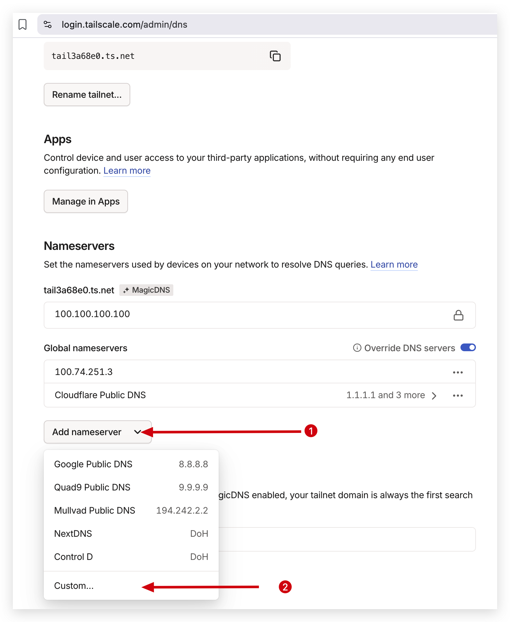Viewport: 510px width, 622px height.
Task: Click info icon next to Override DNS servers
Action: 357,348
